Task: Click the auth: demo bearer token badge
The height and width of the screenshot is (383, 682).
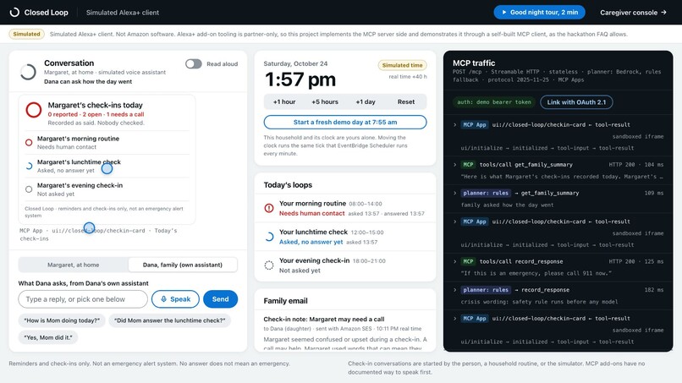Action: tap(493, 102)
